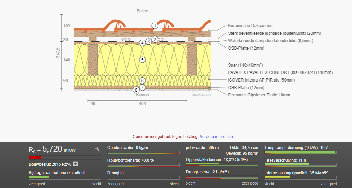This screenshot has height=188, width=352.
Task: Click the Spar (140x46mm²) label
Action: pos(245,65)
